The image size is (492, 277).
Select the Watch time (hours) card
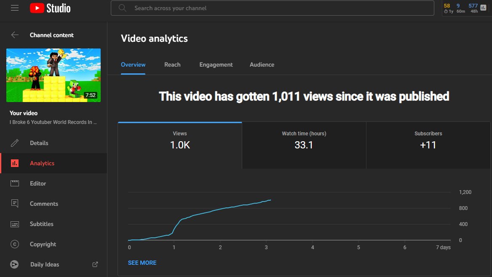click(304, 145)
